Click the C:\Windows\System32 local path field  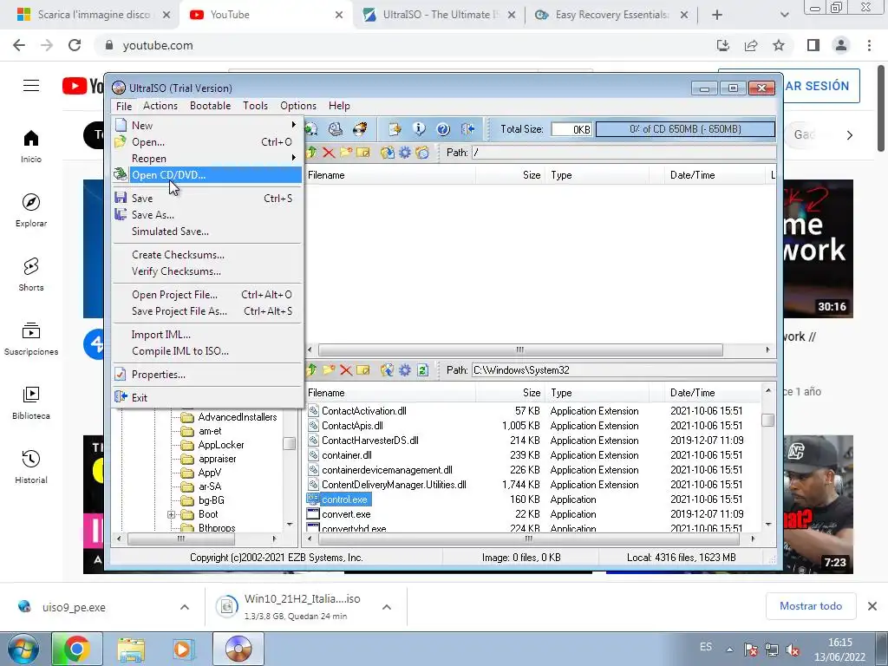(624, 369)
